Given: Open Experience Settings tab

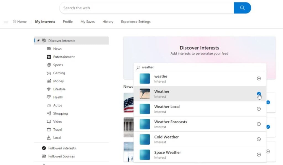Looking at the screenshot, I should point(136,21).
